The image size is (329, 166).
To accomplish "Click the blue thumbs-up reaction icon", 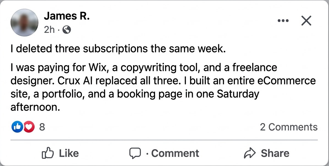I will coord(17,127).
